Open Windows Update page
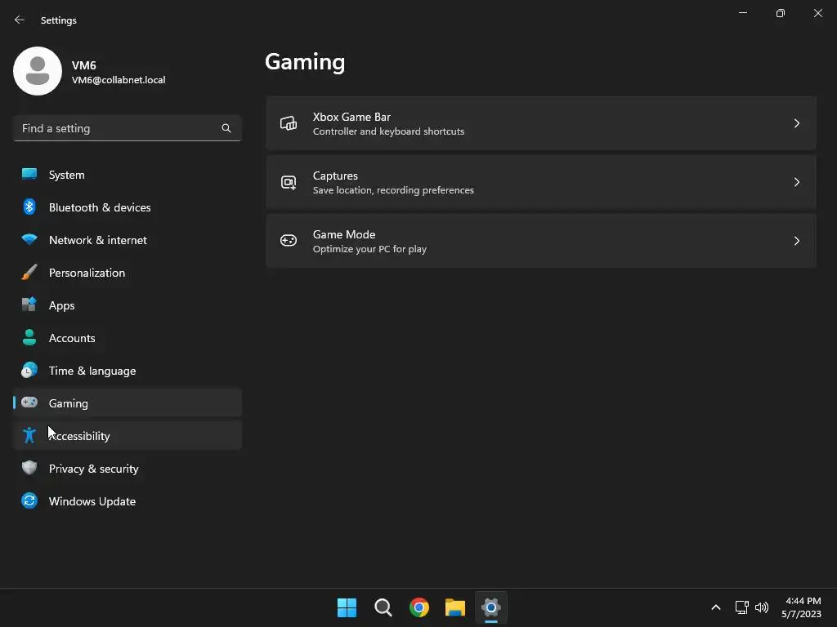This screenshot has height=627, width=837. pyautogui.click(x=127, y=501)
